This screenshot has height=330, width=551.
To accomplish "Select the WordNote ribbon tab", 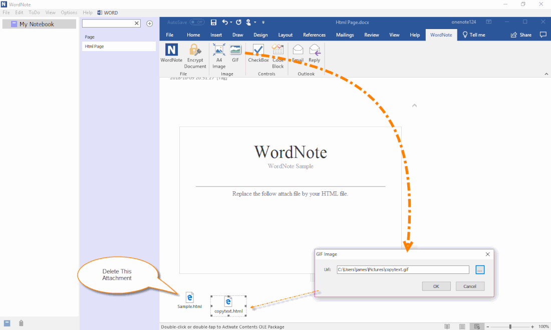I will pos(441,35).
